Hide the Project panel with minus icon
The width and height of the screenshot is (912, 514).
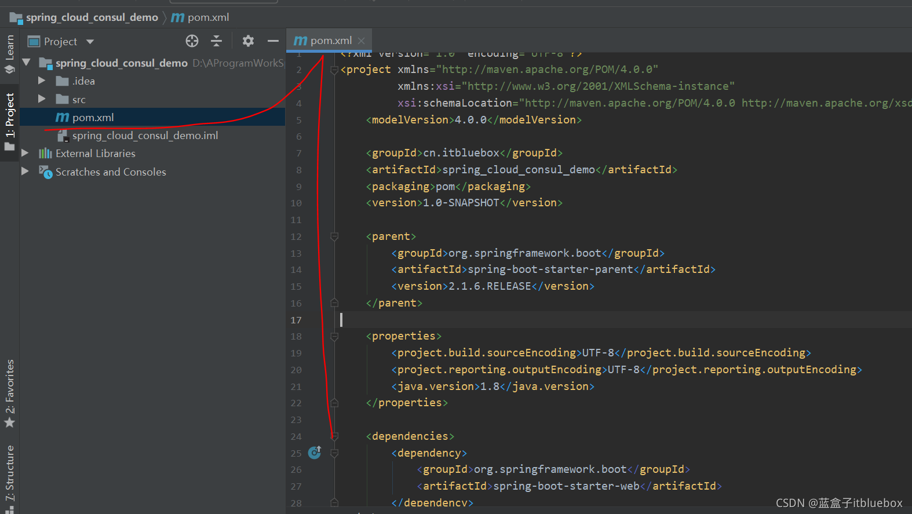[x=273, y=41]
